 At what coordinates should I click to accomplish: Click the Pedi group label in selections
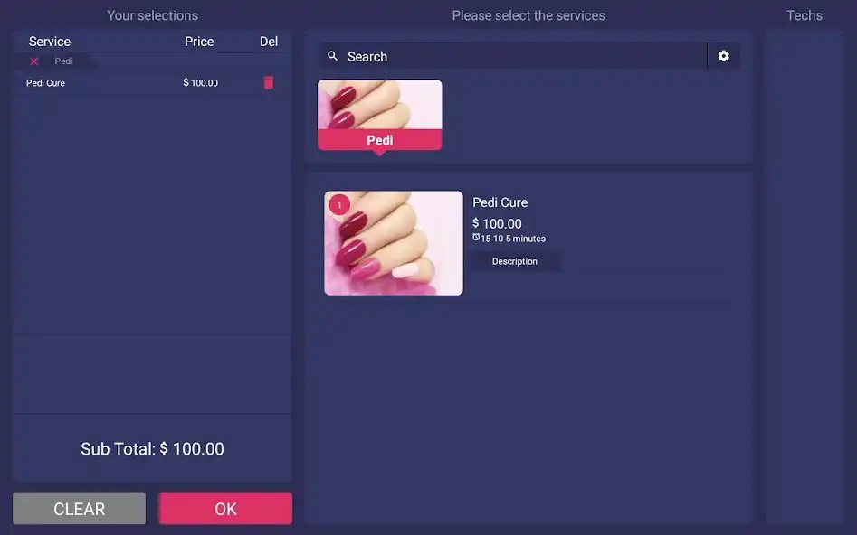tap(63, 61)
